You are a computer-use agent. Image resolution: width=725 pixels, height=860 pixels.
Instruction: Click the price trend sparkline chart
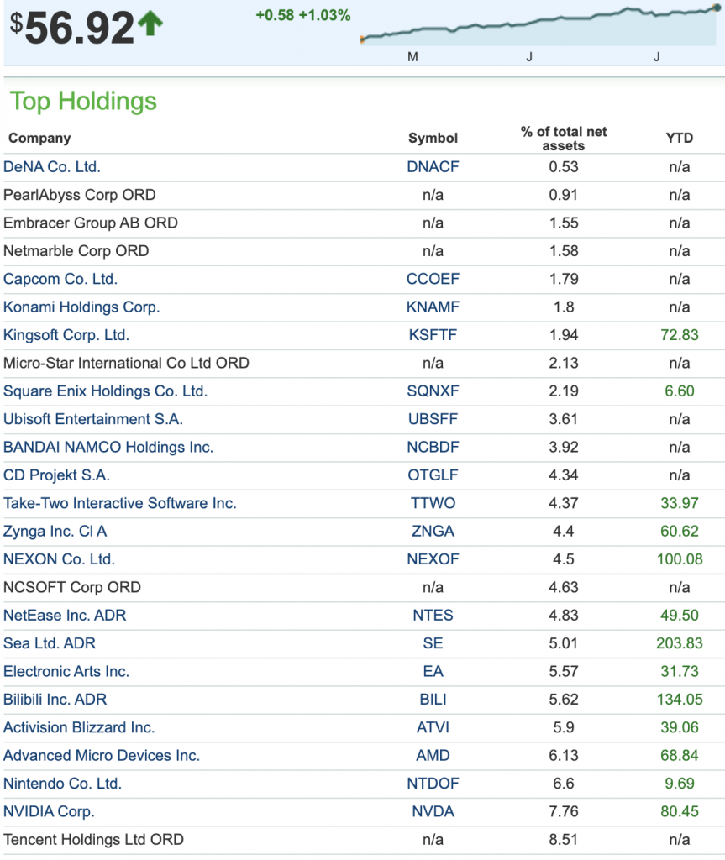tap(538, 25)
